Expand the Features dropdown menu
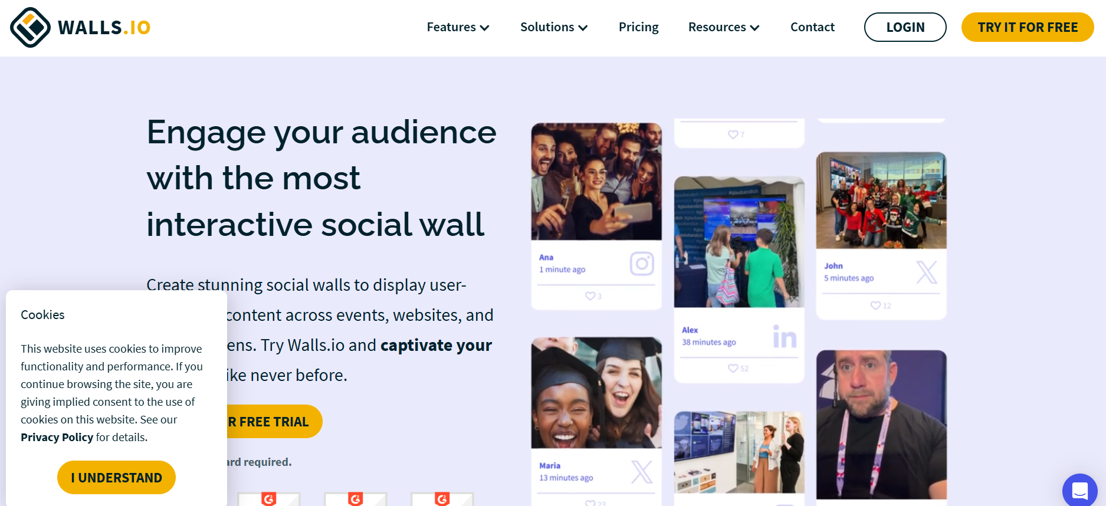1106x506 pixels. 458,27
